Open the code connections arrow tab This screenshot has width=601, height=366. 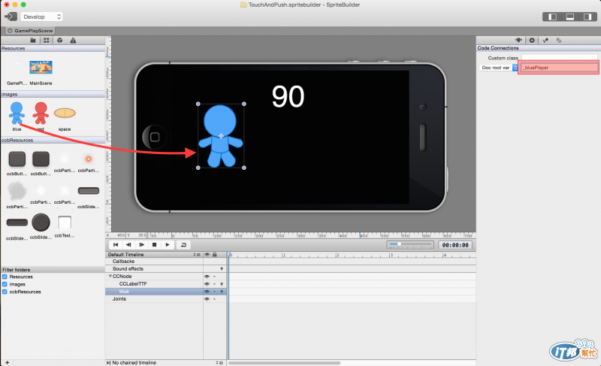pyautogui.click(x=532, y=41)
